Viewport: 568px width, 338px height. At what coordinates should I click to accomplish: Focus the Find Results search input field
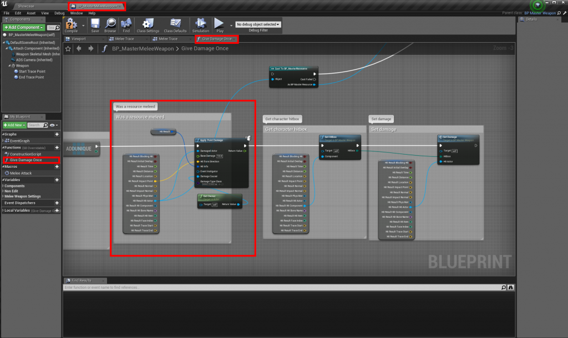tap(282, 288)
